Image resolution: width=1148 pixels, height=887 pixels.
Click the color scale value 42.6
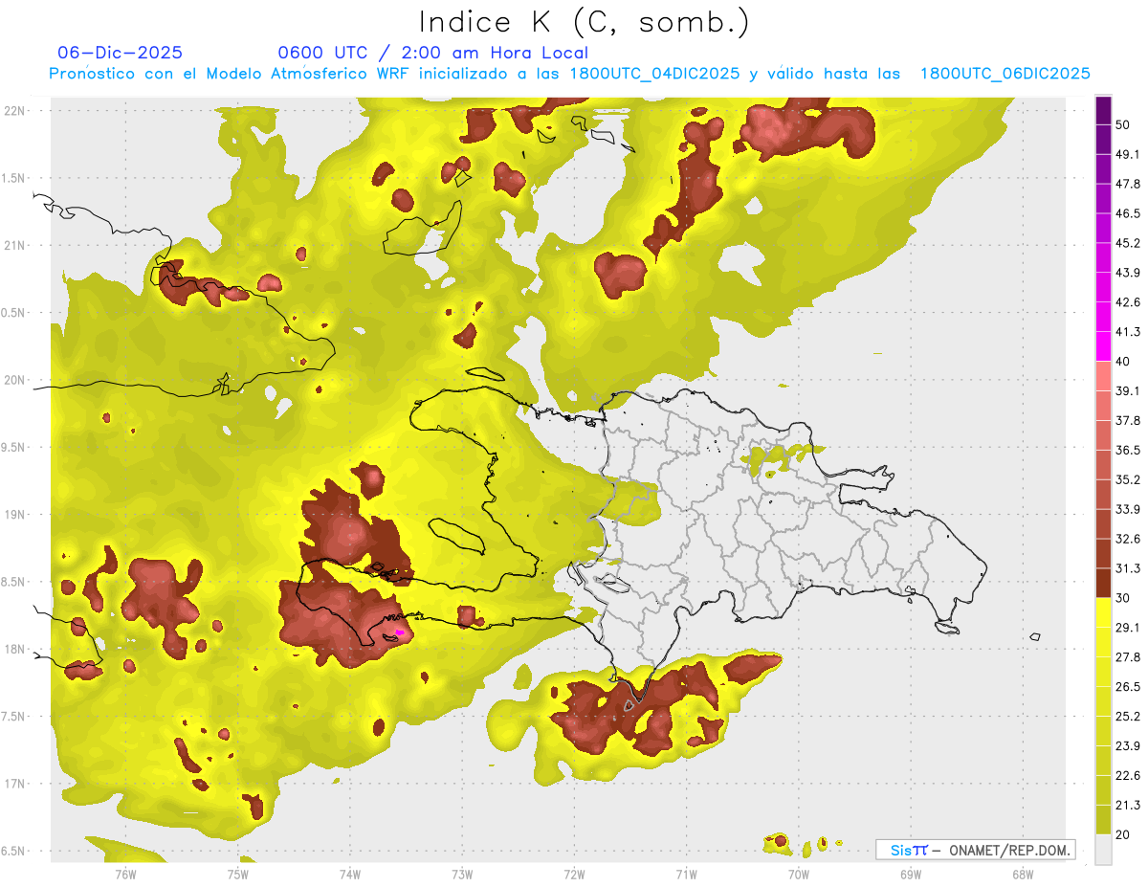point(1128,302)
